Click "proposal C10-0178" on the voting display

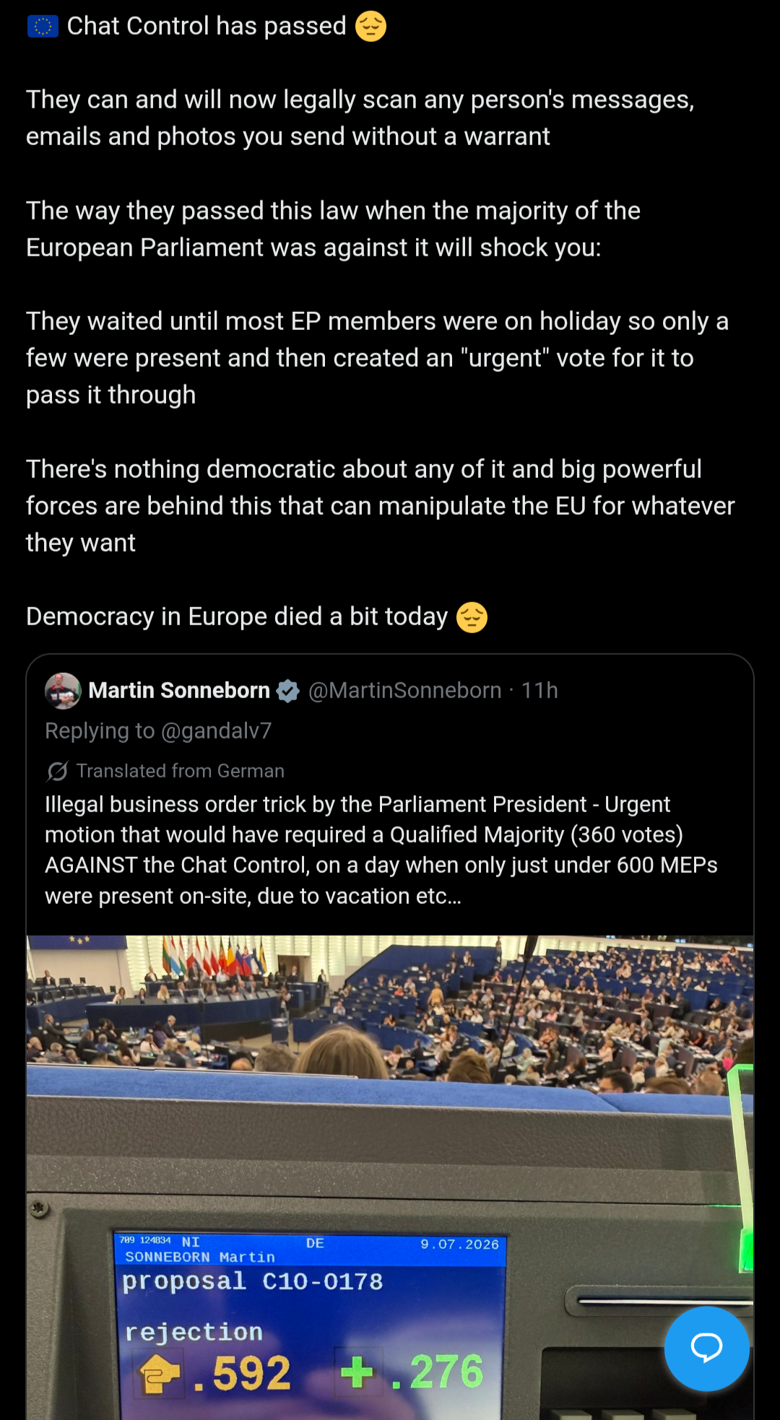[x=253, y=1281]
